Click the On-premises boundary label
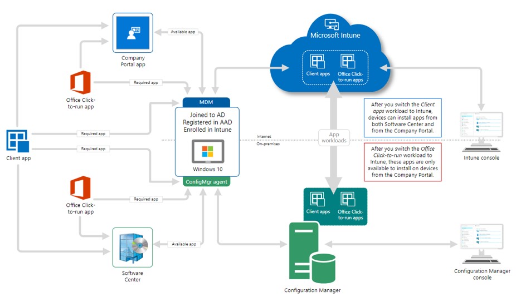 pos(268,144)
